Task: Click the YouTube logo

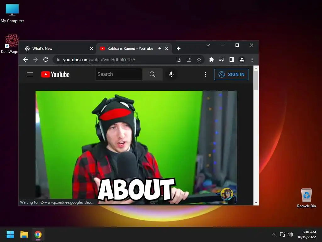Action: [x=55, y=74]
